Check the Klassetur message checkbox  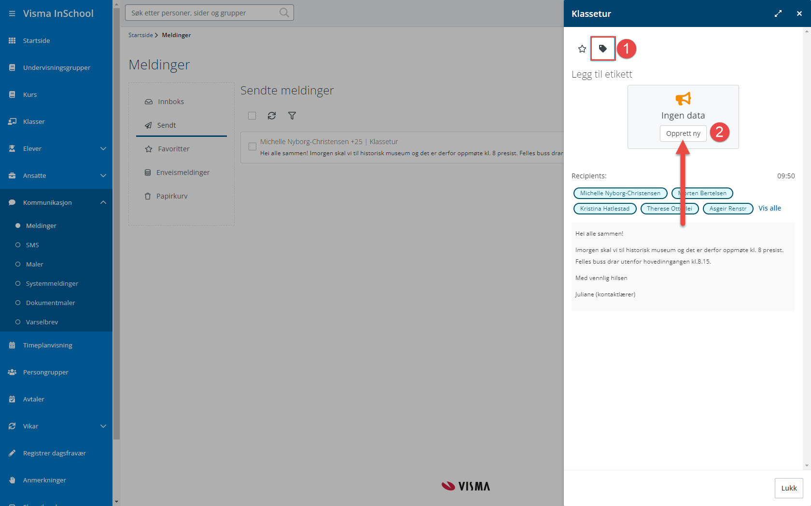click(252, 146)
